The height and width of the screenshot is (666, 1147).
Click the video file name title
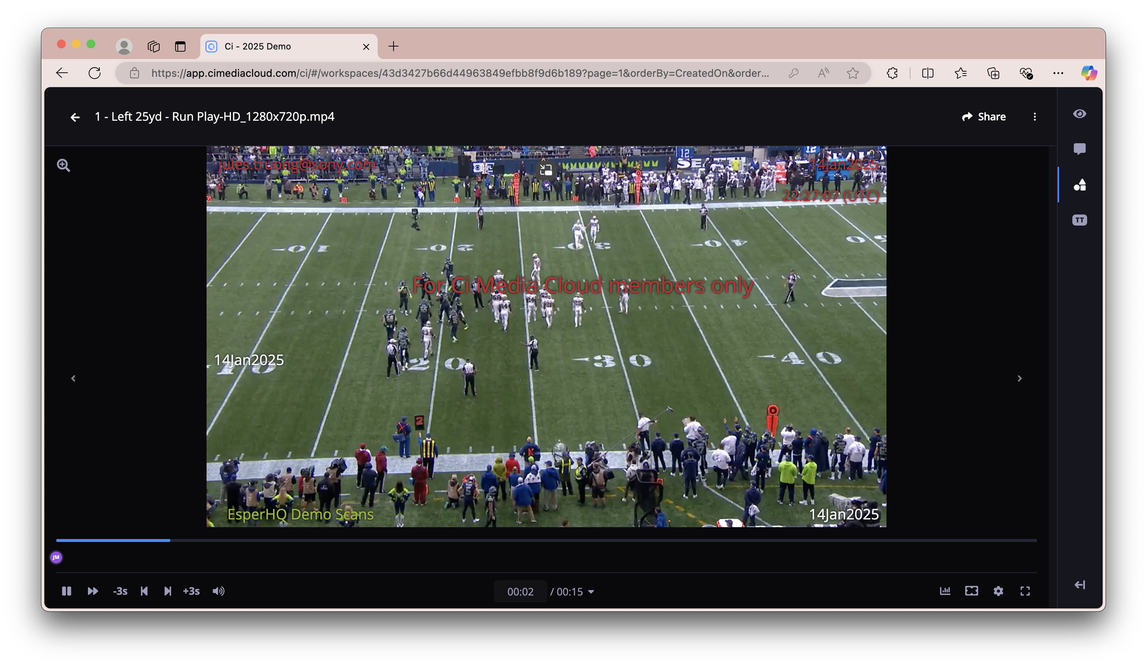tap(214, 117)
